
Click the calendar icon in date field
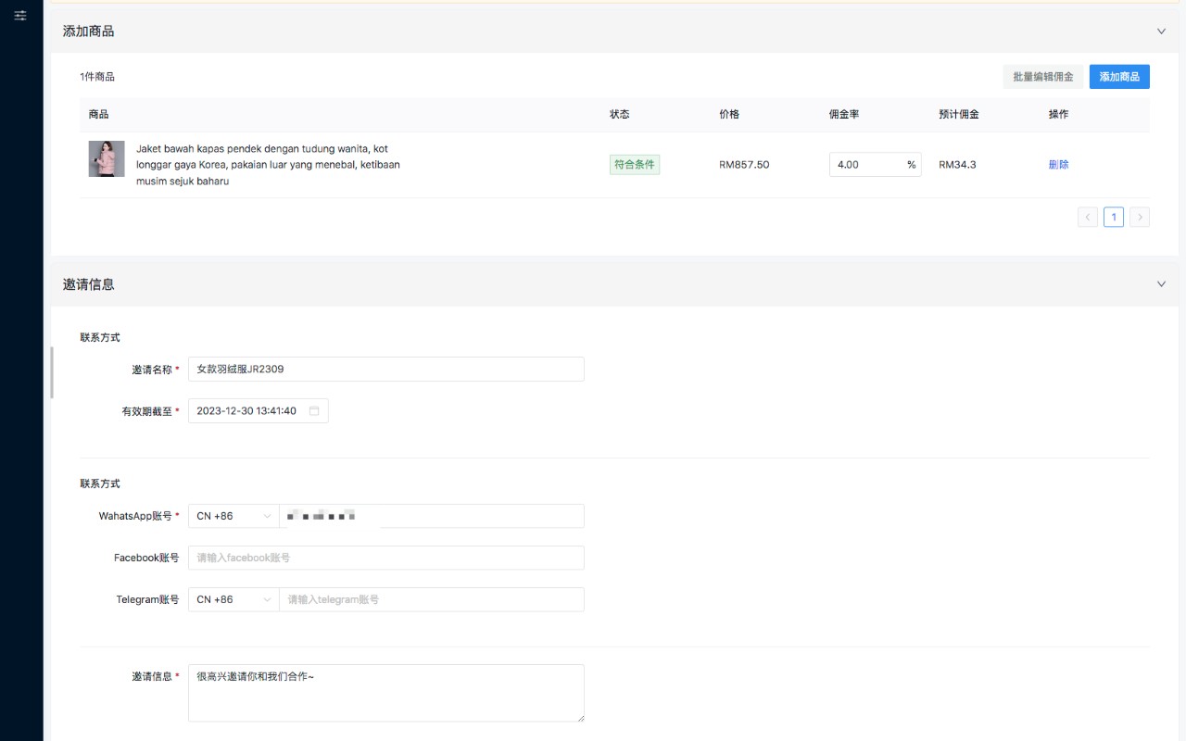[314, 411]
